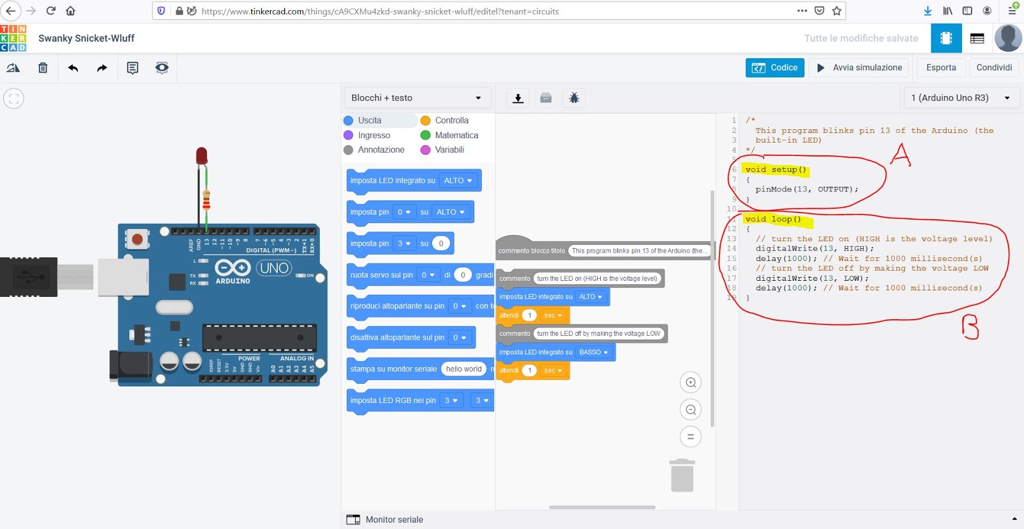Switch to circuit view icon
Viewport: 1024px width, 529px height.
946,38
